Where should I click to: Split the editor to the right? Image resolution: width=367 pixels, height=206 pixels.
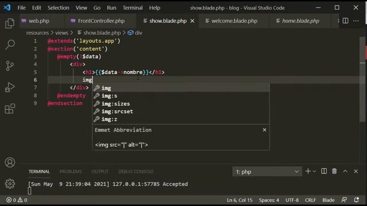(x=345, y=21)
